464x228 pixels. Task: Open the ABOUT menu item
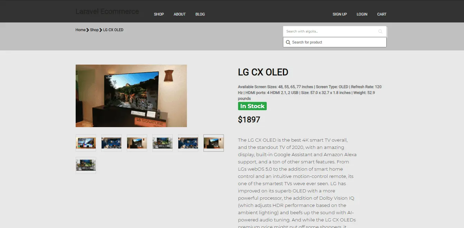click(180, 14)
